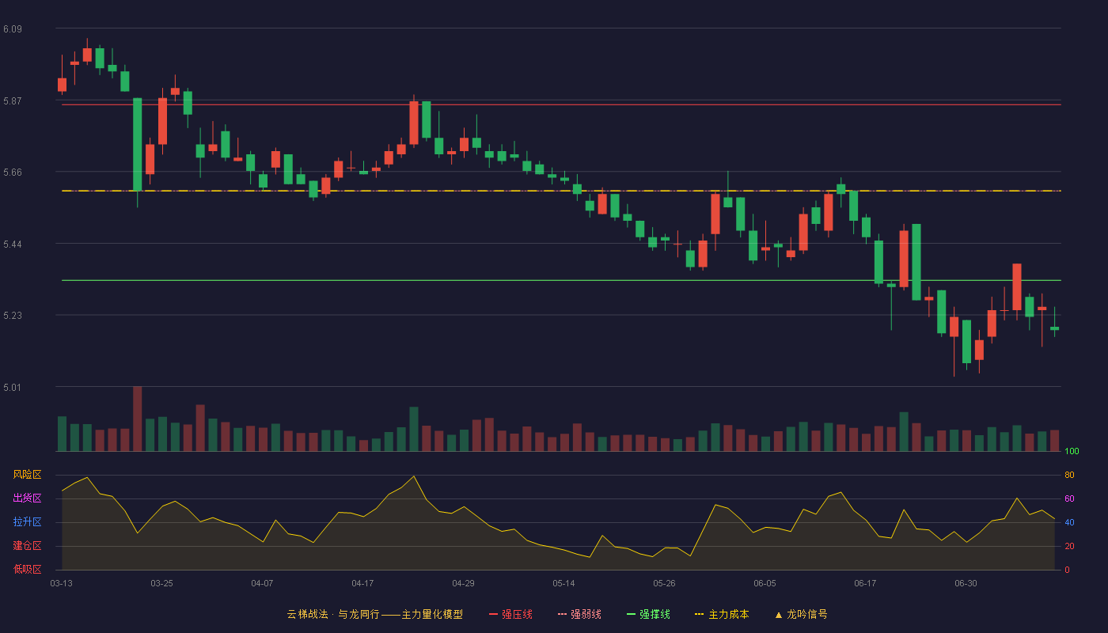Screen dimensions: 1108x633
Task: Click the 04-17 date label
Action: tap(362, 583)
